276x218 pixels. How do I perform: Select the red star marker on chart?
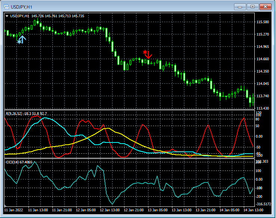pyautogui.click(x=145, y=52)
